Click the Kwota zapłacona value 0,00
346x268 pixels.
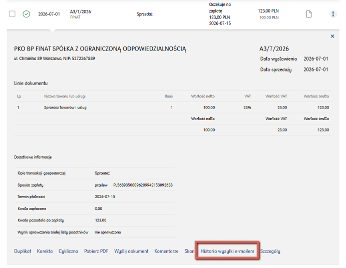click(99, 208)
